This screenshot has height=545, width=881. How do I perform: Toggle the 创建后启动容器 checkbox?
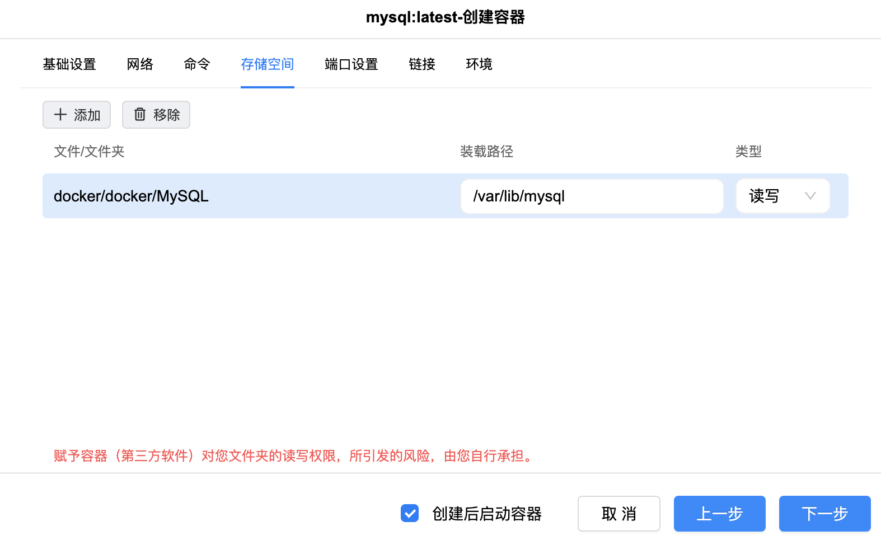[x=410, y=513]
